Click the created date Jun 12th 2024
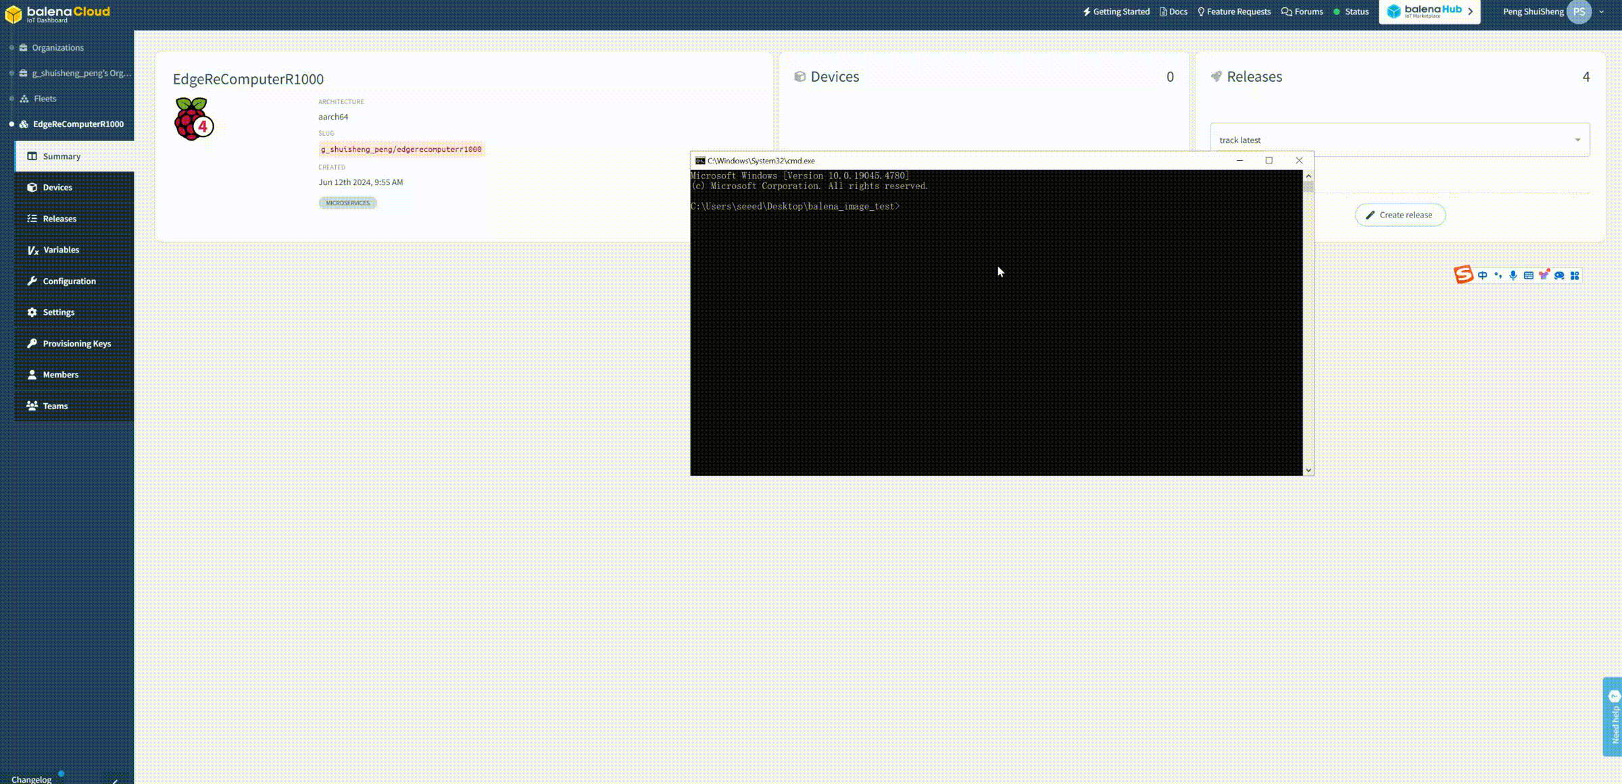The width and height of the screenshot is (1622, 784). point(361,182)
